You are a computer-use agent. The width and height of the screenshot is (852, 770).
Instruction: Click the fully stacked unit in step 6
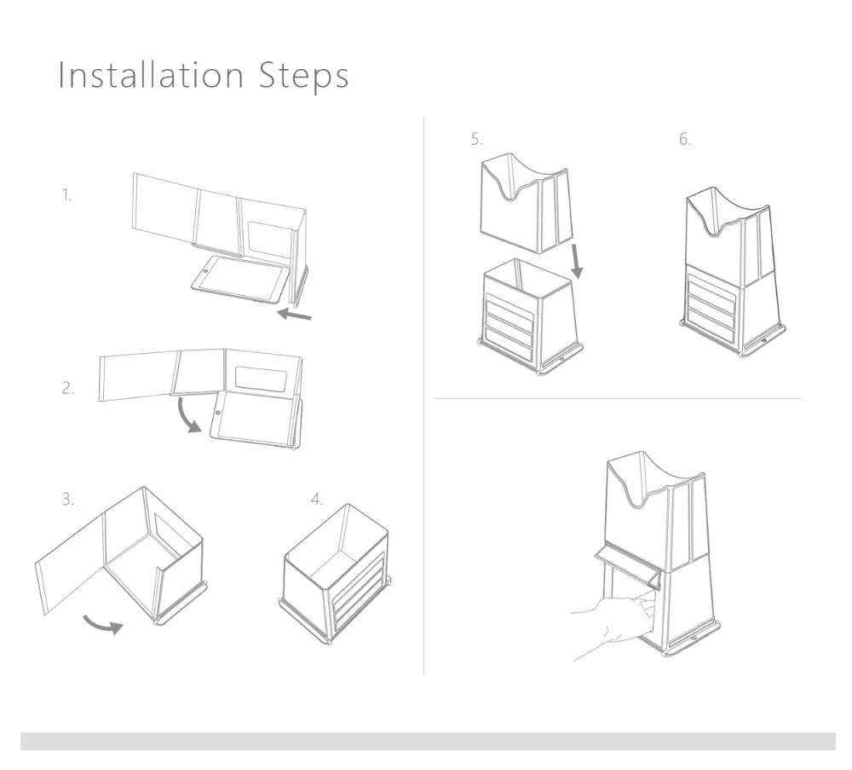click(733, 272)
